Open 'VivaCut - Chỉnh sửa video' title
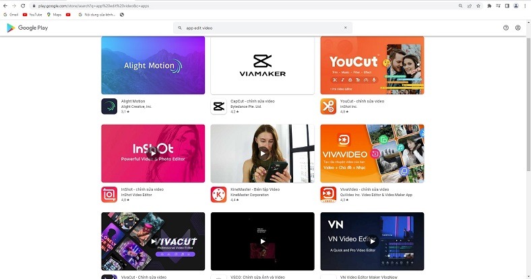Viewport: 531px width, 279px height. coord(144,277)
